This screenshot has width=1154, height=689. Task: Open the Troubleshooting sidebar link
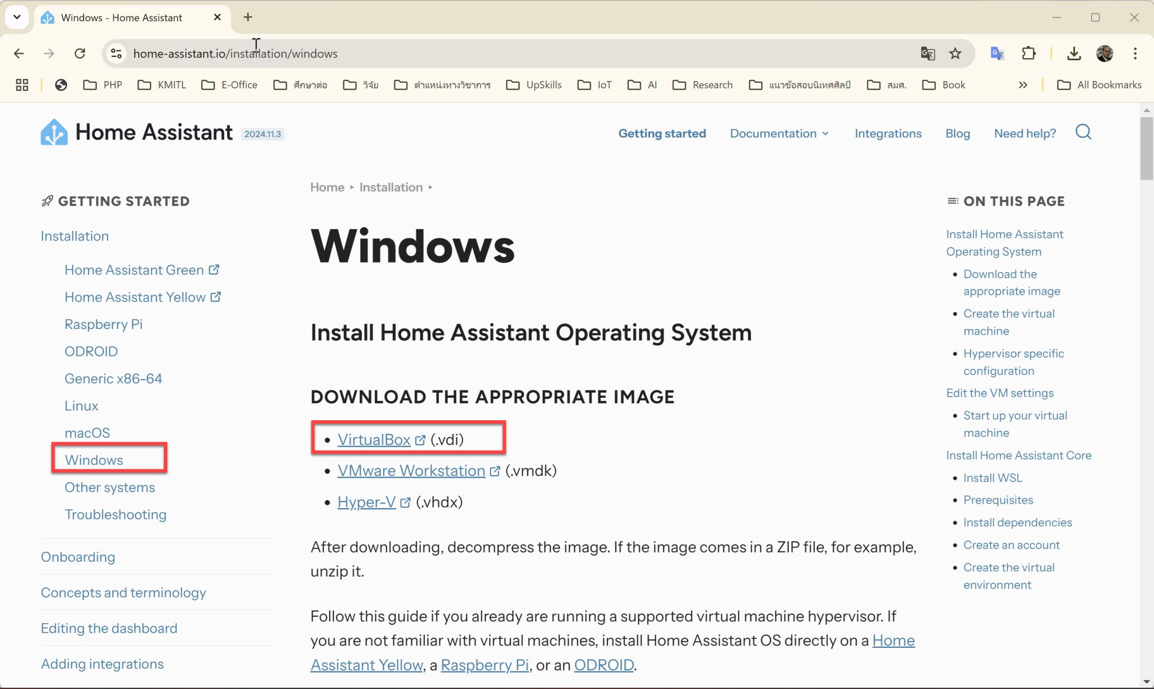116,514
